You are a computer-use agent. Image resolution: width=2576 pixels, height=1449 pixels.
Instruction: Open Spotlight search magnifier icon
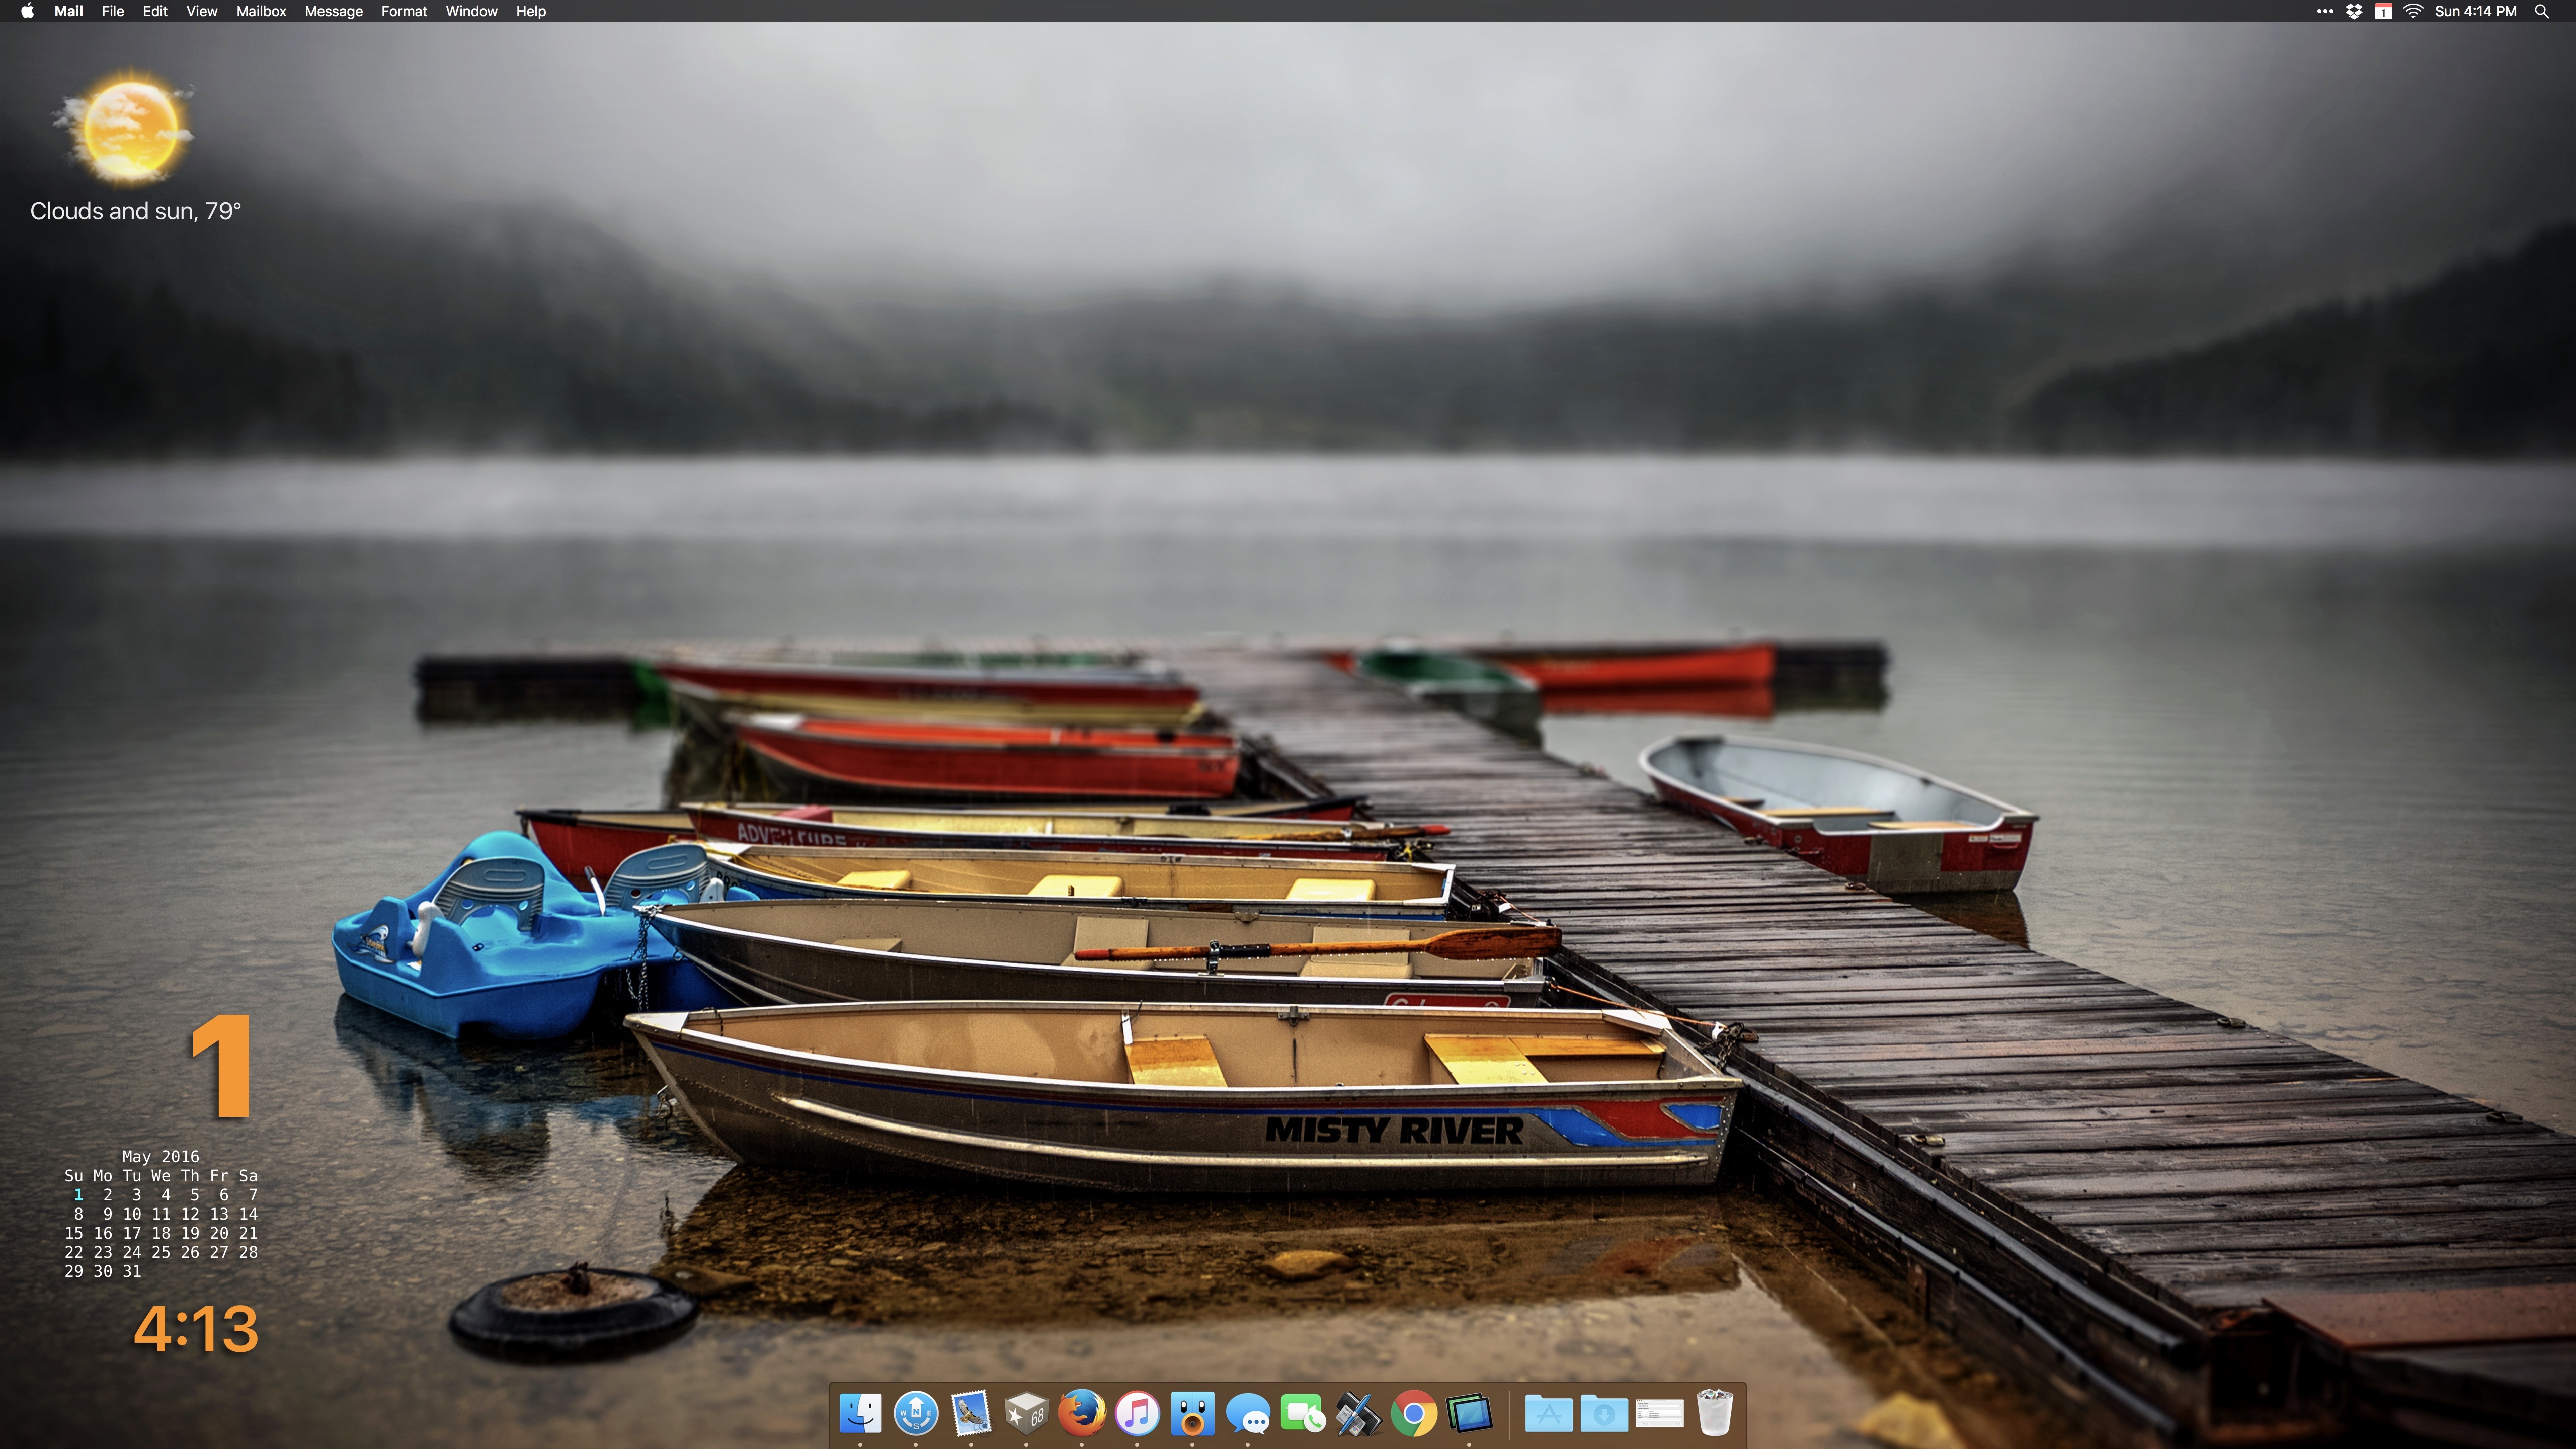point(2541,11)
